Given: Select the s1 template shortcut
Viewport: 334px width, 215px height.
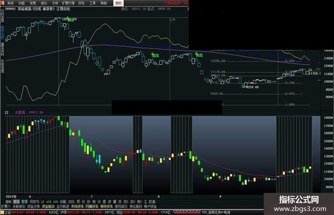Looking at the screenshot, I should 43,201.
